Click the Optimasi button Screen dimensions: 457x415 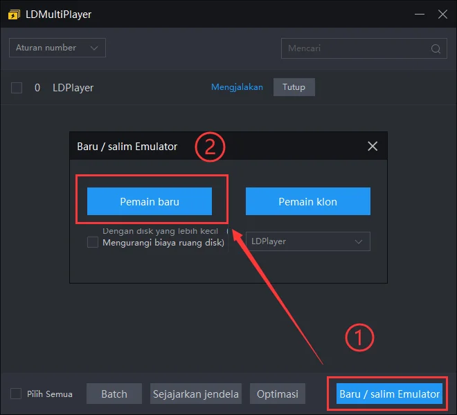pos(278,394)
